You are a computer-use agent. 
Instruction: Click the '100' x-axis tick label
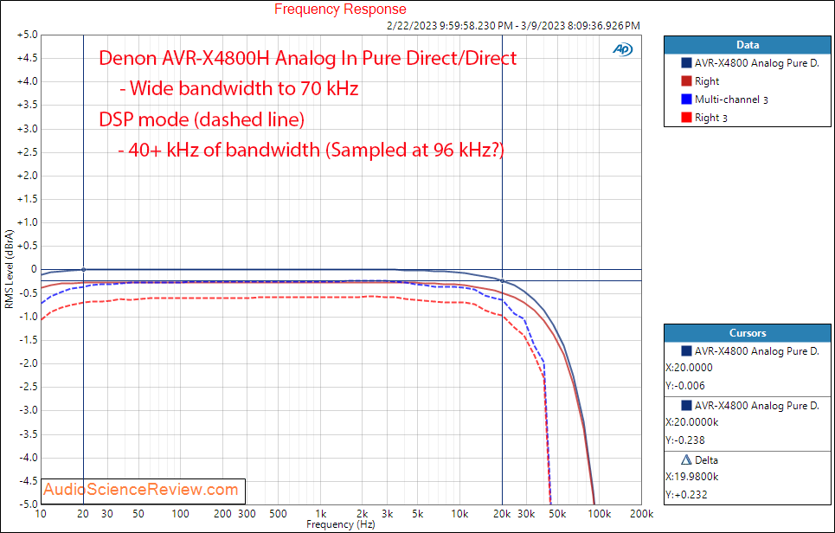180,514
